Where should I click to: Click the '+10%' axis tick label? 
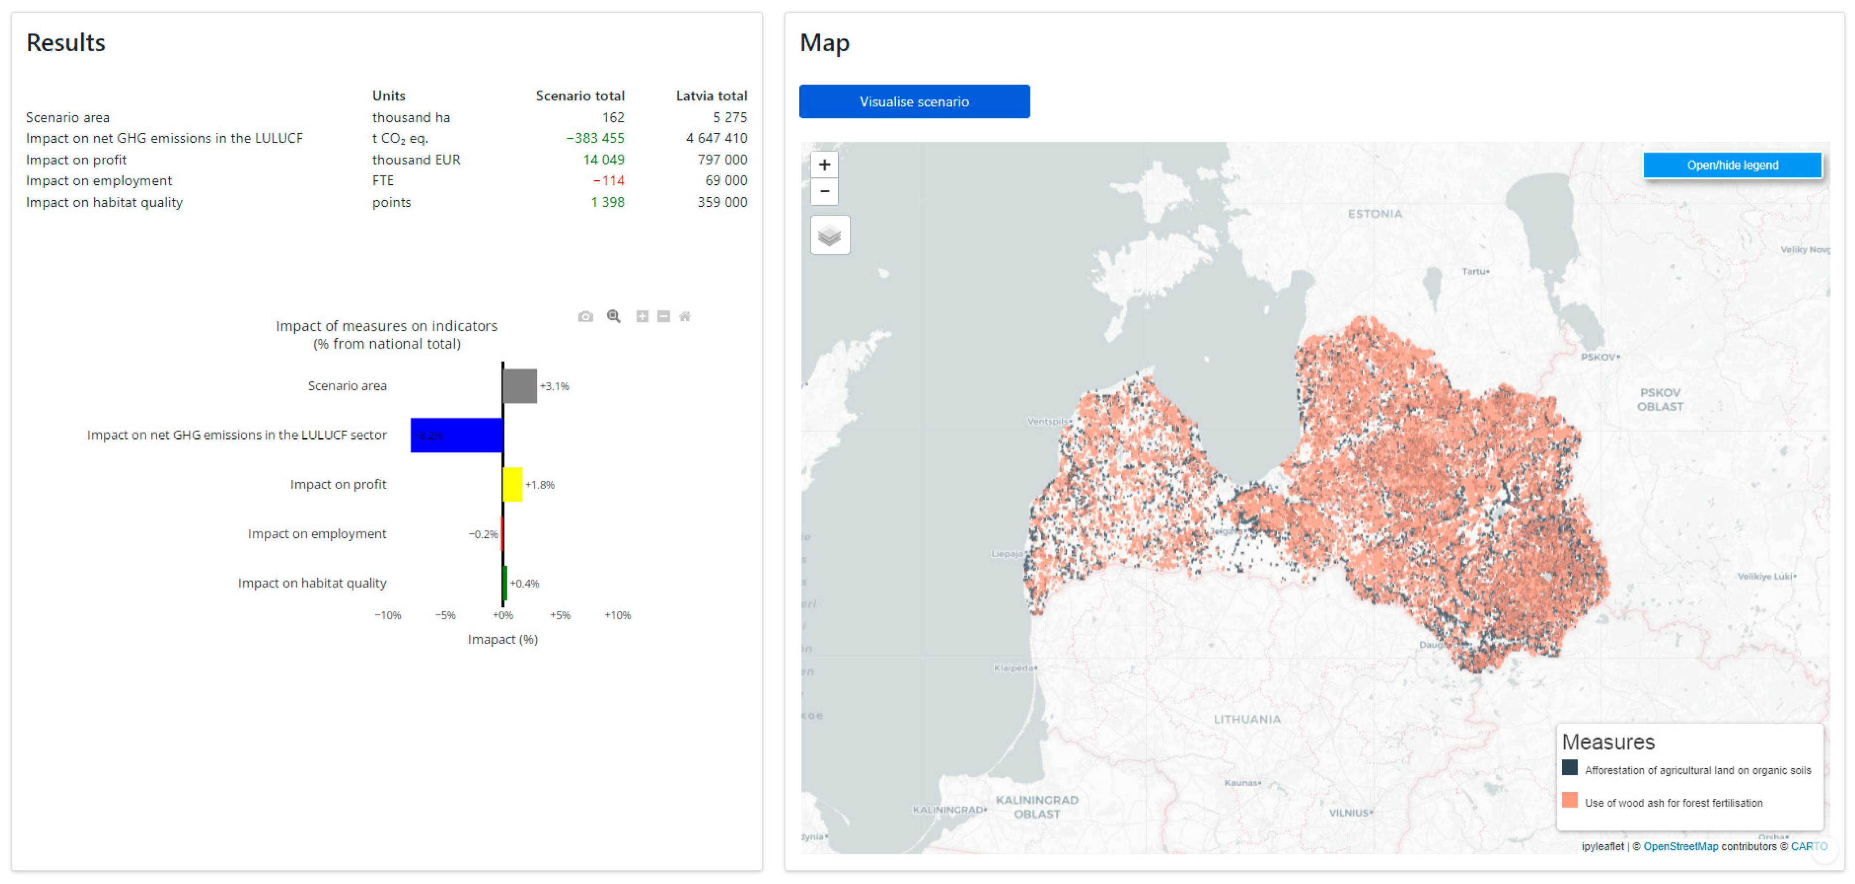[x=617, y=615]
